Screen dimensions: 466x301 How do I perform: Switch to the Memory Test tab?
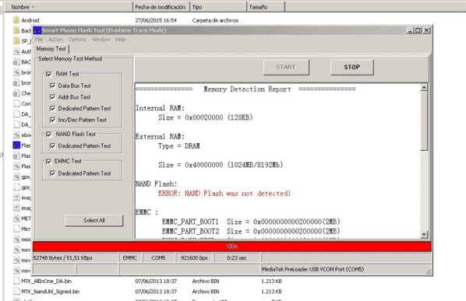[51, 49]
